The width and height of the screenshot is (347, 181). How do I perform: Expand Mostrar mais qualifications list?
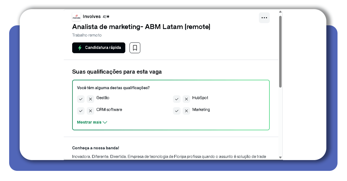[92, 122]
